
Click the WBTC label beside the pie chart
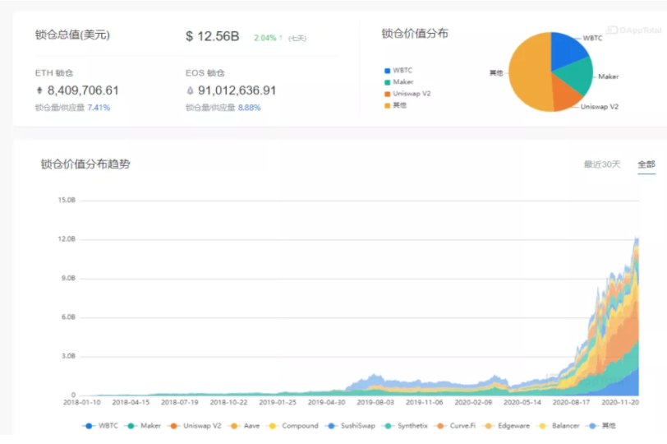(592, 38)
